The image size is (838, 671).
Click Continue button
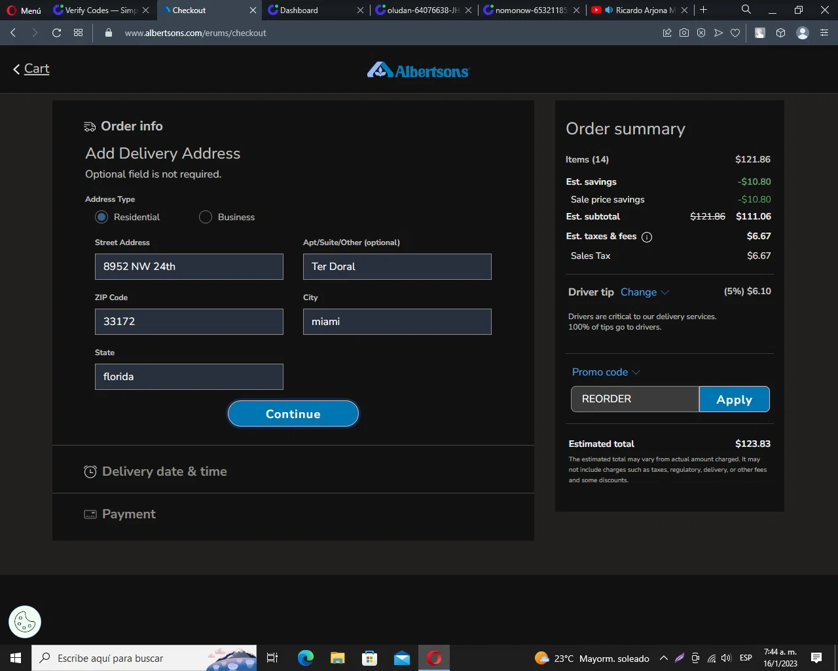coord(293,413)
